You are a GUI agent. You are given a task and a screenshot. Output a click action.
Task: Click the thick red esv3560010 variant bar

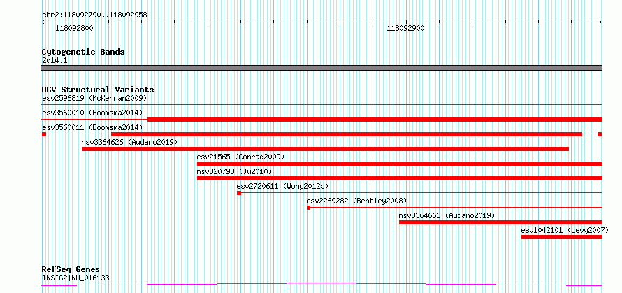375,120
